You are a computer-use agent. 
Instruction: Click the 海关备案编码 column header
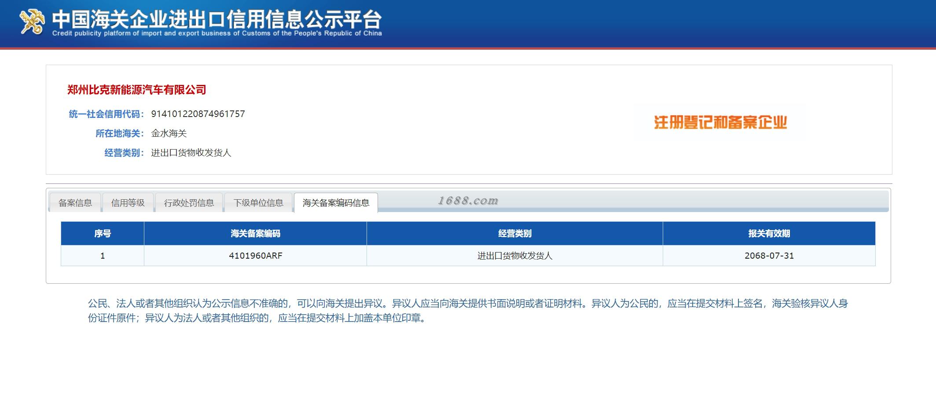255,234
